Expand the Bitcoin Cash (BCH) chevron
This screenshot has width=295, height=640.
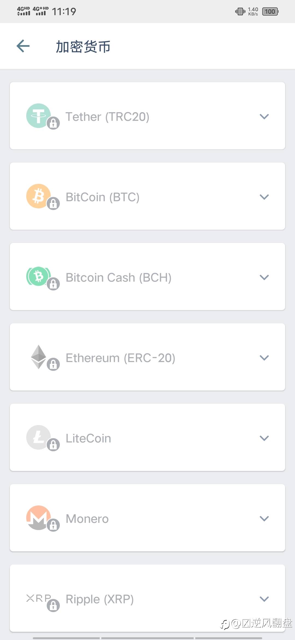(x=264, y=277)
